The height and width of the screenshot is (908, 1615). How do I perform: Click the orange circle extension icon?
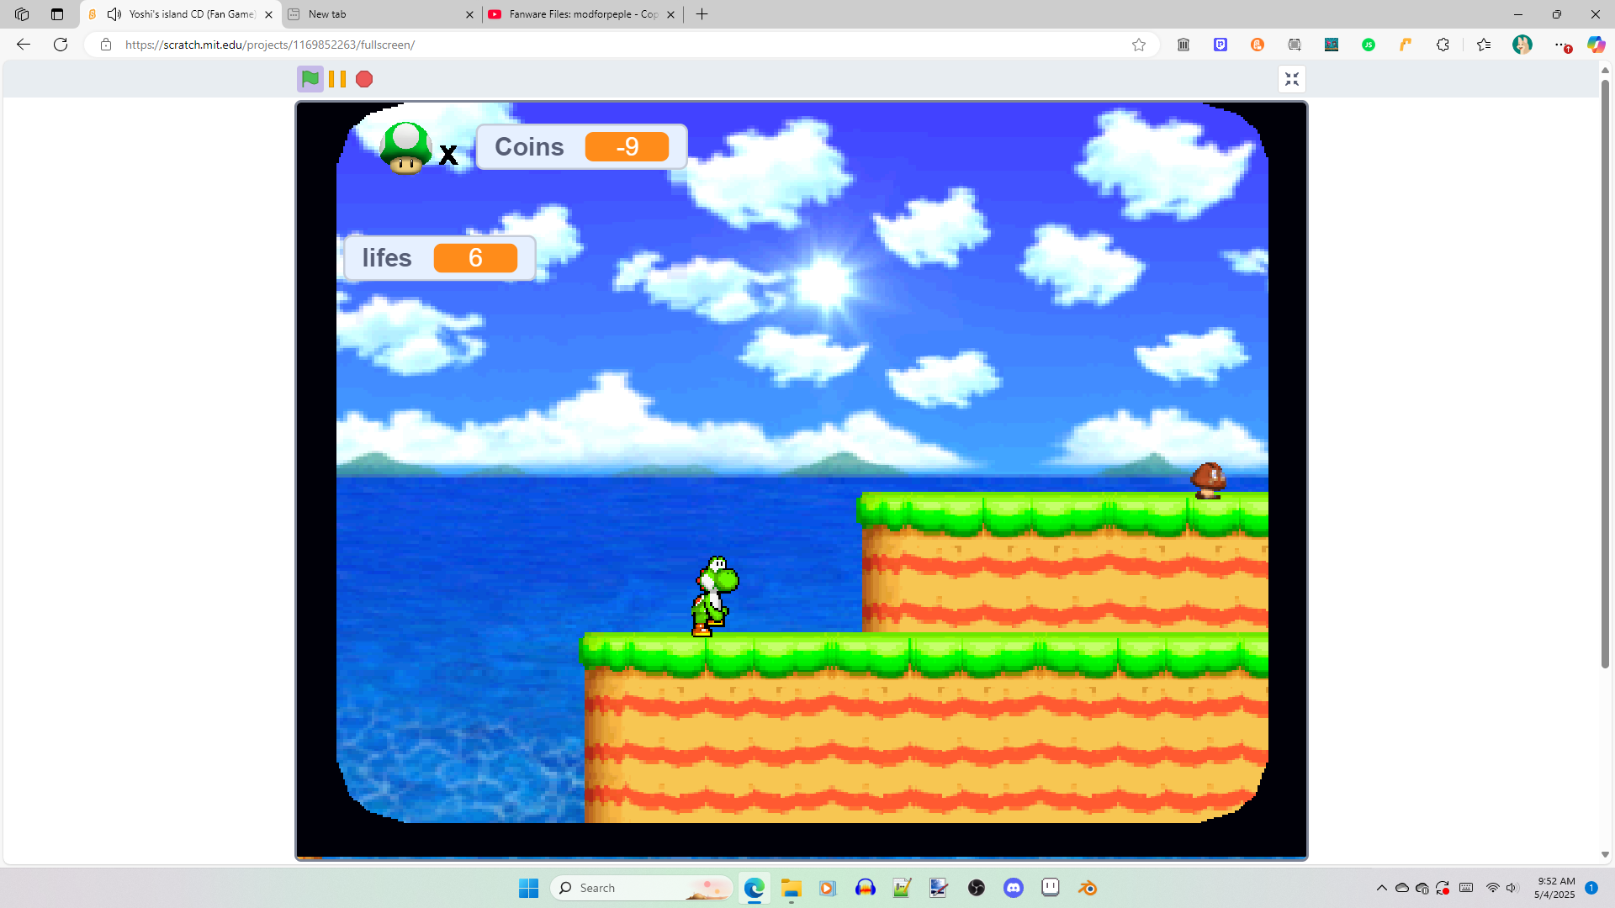pos(1258,45)
